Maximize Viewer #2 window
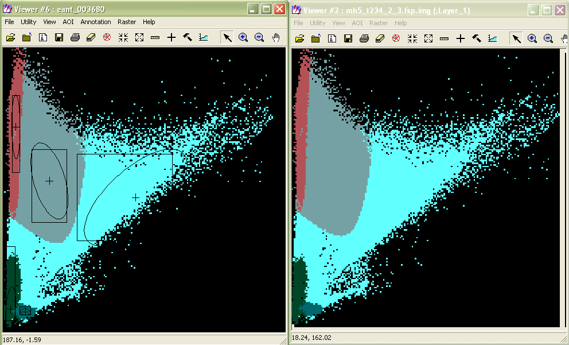The width and height of the screenshot is (569, 345). (547, 10)
